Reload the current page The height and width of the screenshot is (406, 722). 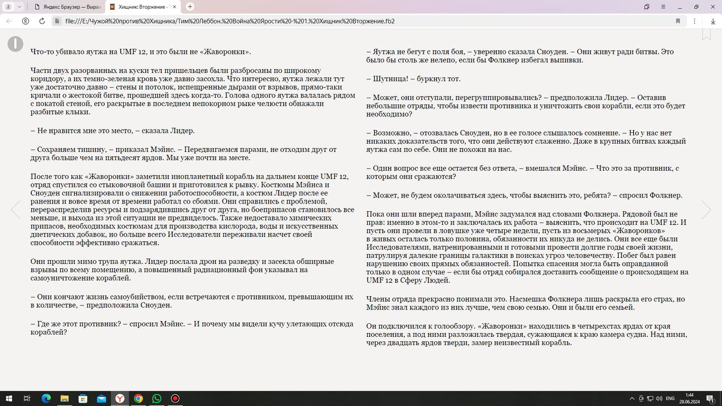(42, 21)
